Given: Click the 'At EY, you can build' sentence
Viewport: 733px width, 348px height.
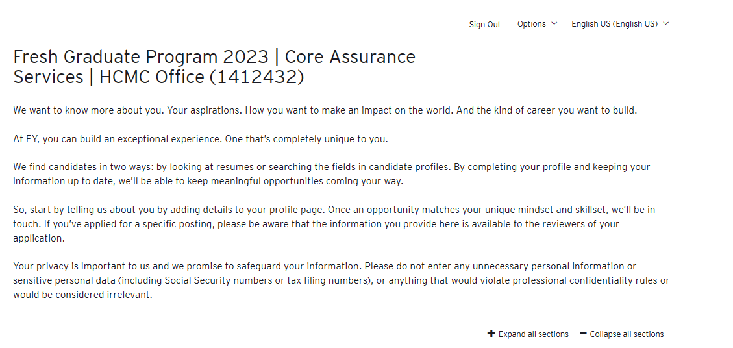Looking at the screenshot, I should coord(201,140).
